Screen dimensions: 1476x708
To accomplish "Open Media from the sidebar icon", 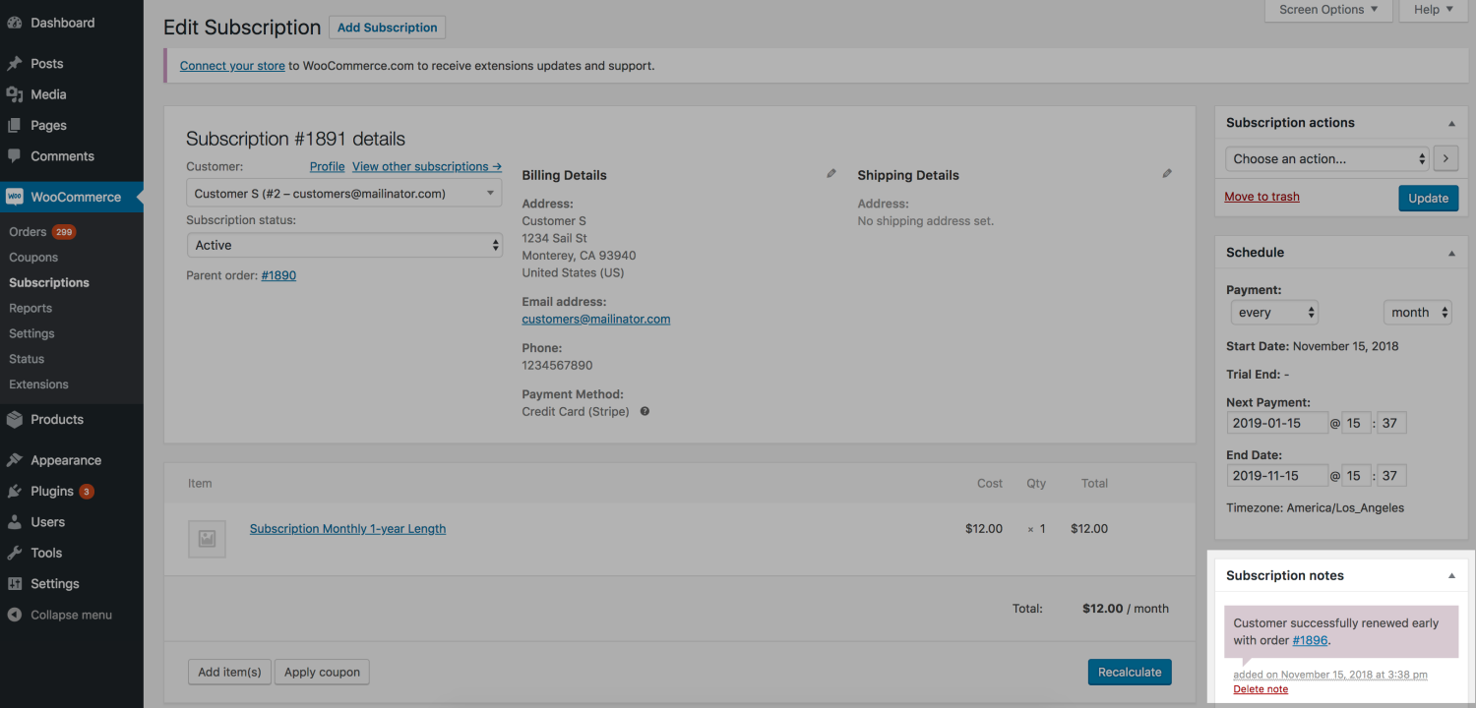I will (x=17, y=93).
